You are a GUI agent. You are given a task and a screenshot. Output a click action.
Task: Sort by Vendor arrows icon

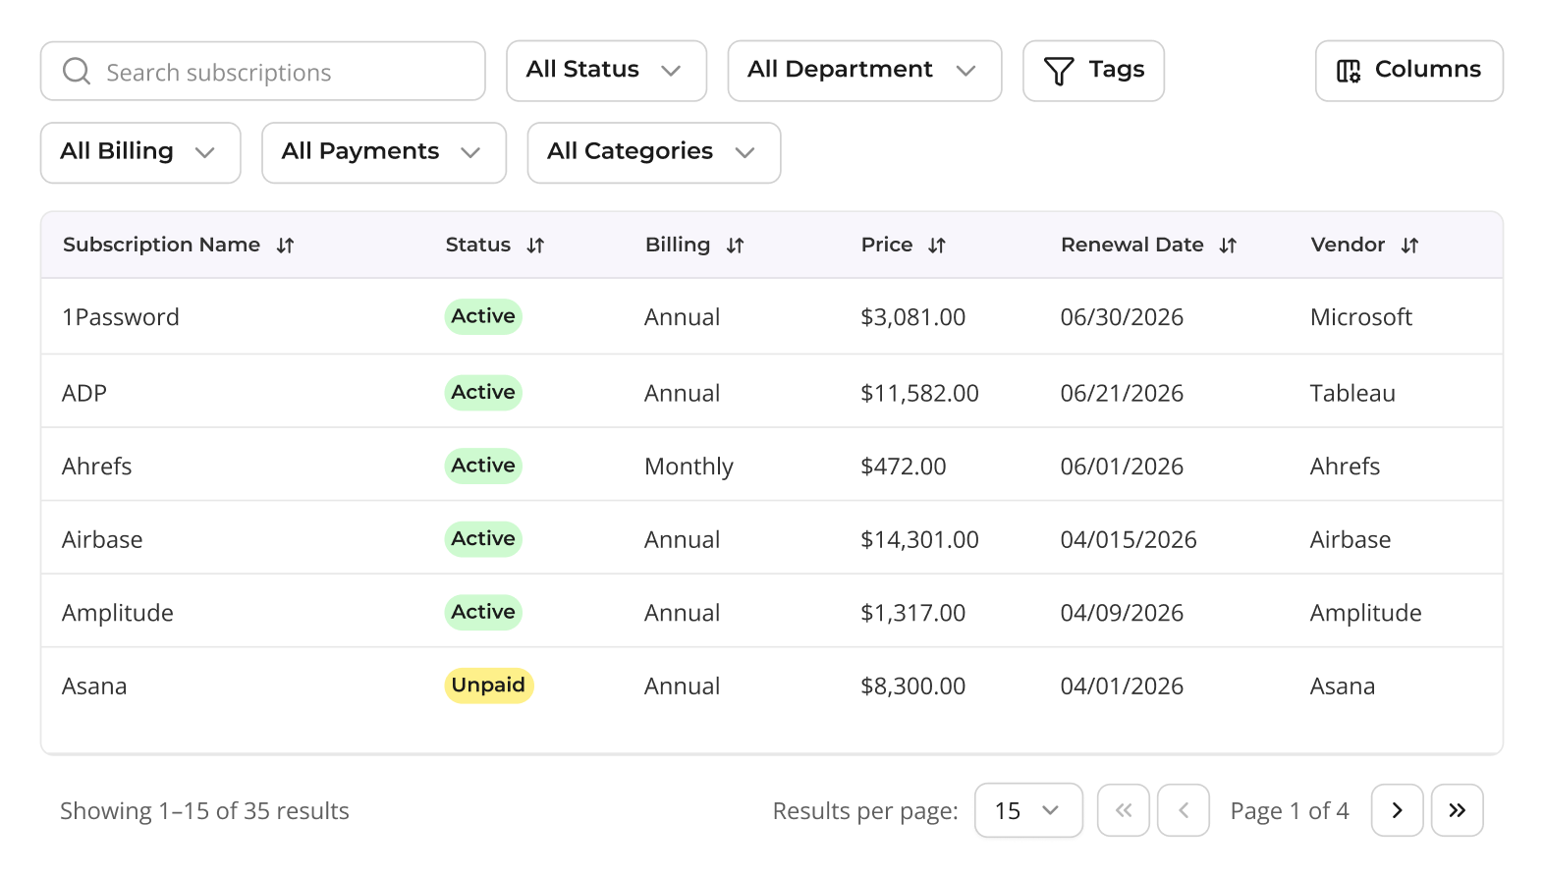pos(1409,246)
